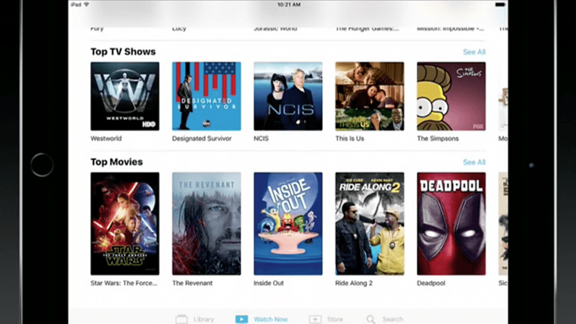The width and height of the screenshot is (576, 324).
Task: Open The Simpsons show artwork
Action: coord(451,96)
